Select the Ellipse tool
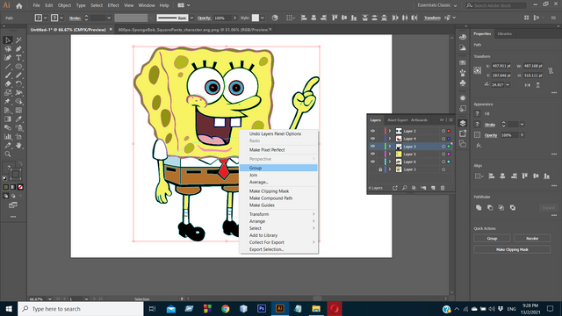This screenshot has width=562, height=316. coord(18,67)
